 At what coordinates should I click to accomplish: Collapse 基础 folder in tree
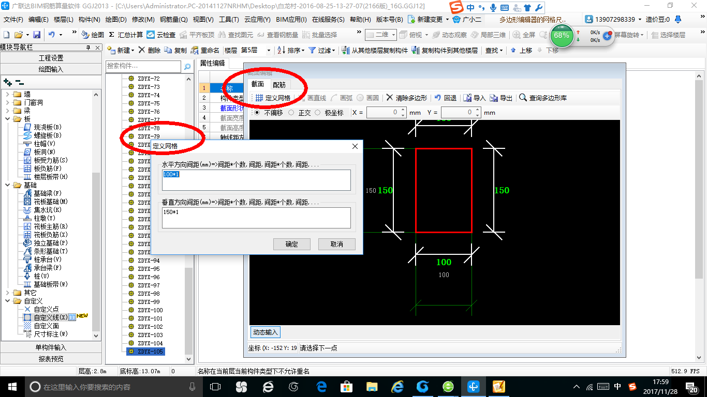tap(7, 185)
